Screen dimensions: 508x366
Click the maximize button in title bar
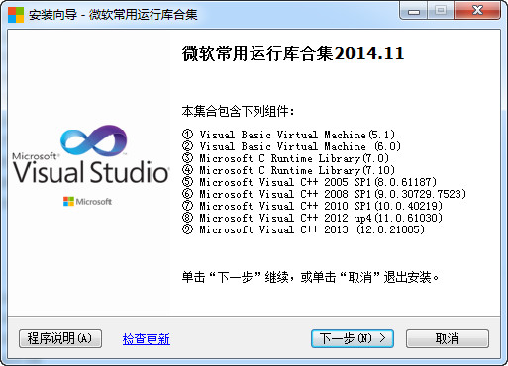(441, 11)
